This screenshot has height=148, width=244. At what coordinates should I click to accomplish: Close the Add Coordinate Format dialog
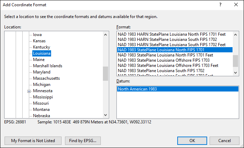coord(236,5)
